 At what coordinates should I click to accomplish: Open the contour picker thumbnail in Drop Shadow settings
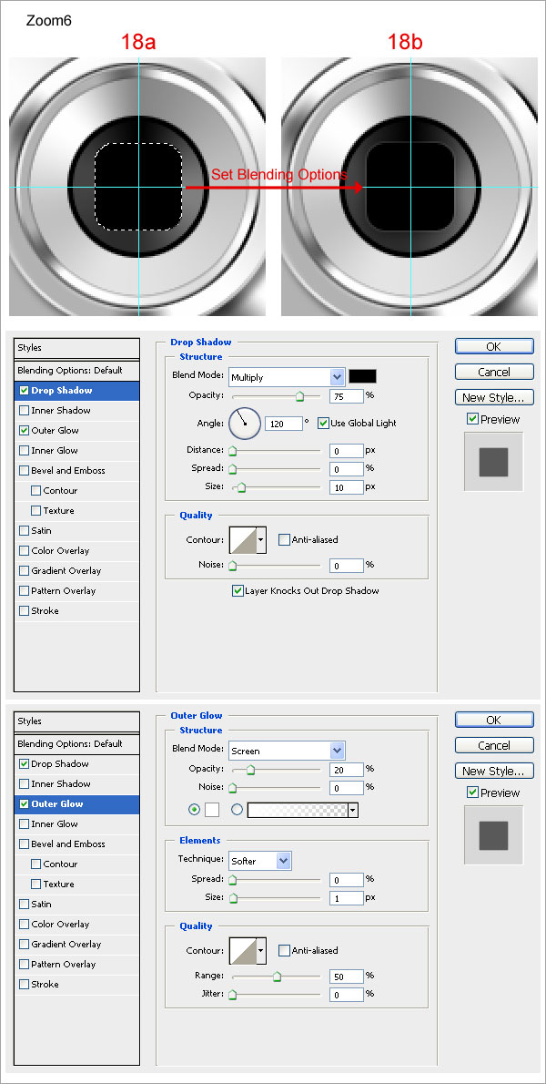click(243, 540)
